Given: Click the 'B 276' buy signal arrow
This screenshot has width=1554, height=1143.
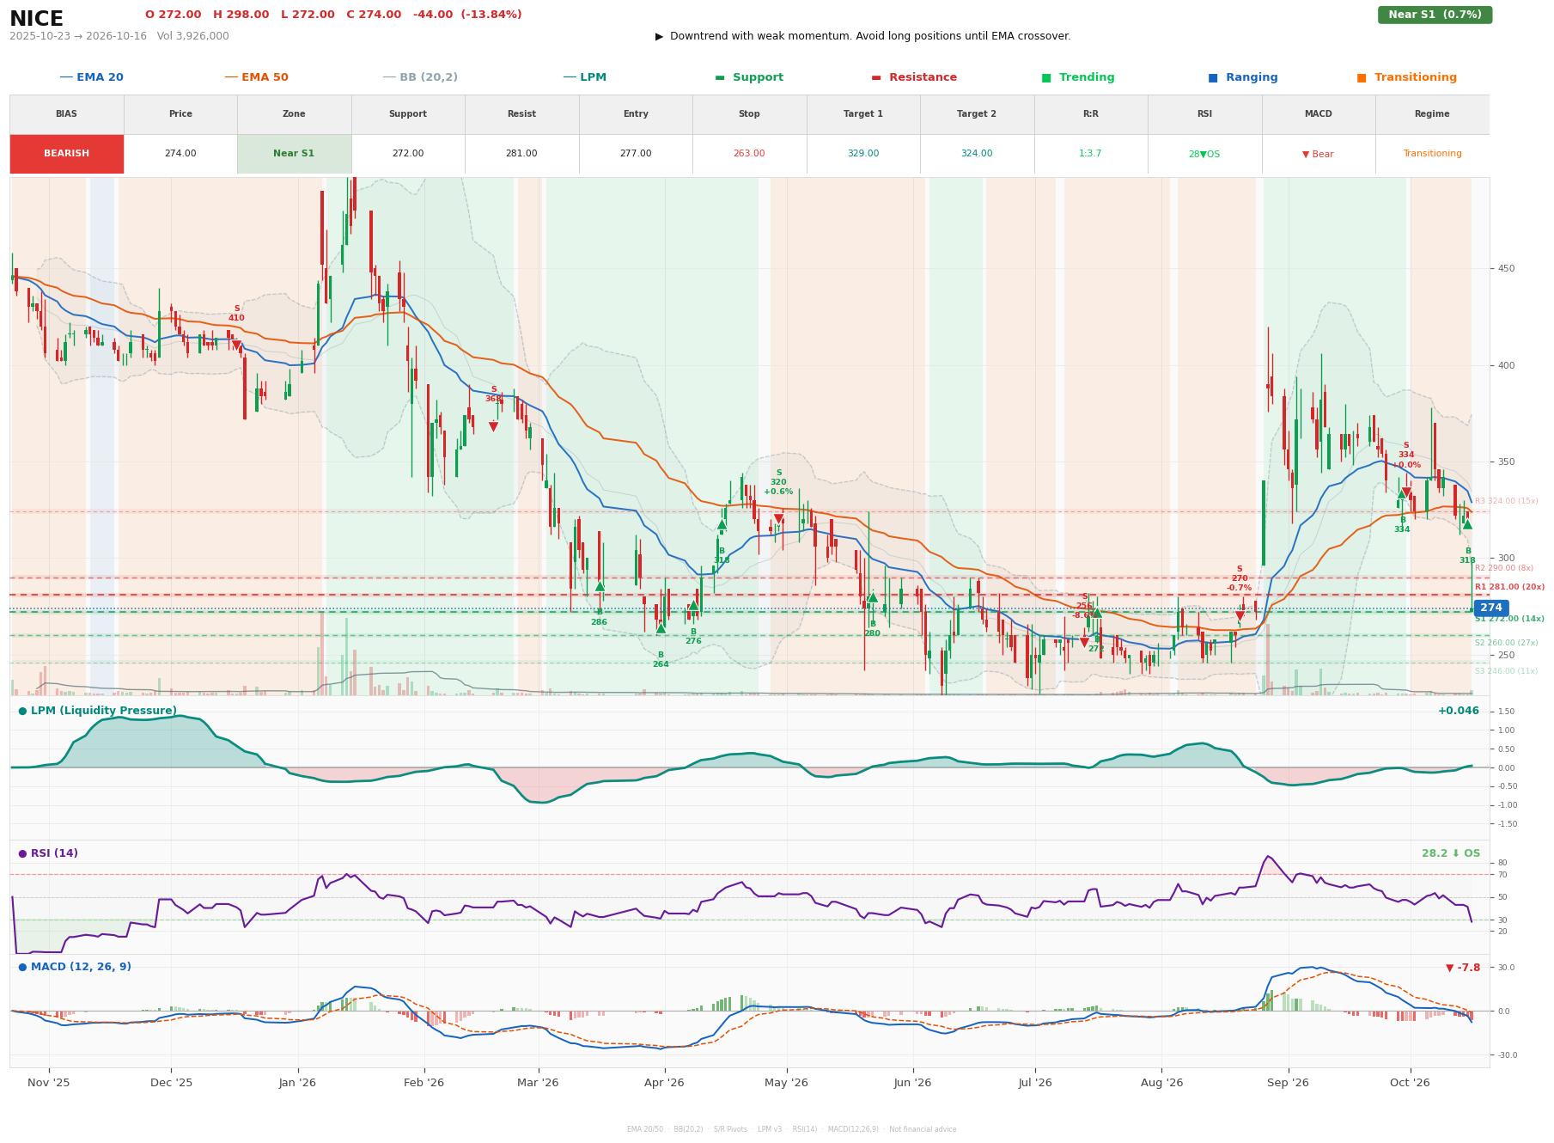Looking at the screenshot, I should coord(693,605).
